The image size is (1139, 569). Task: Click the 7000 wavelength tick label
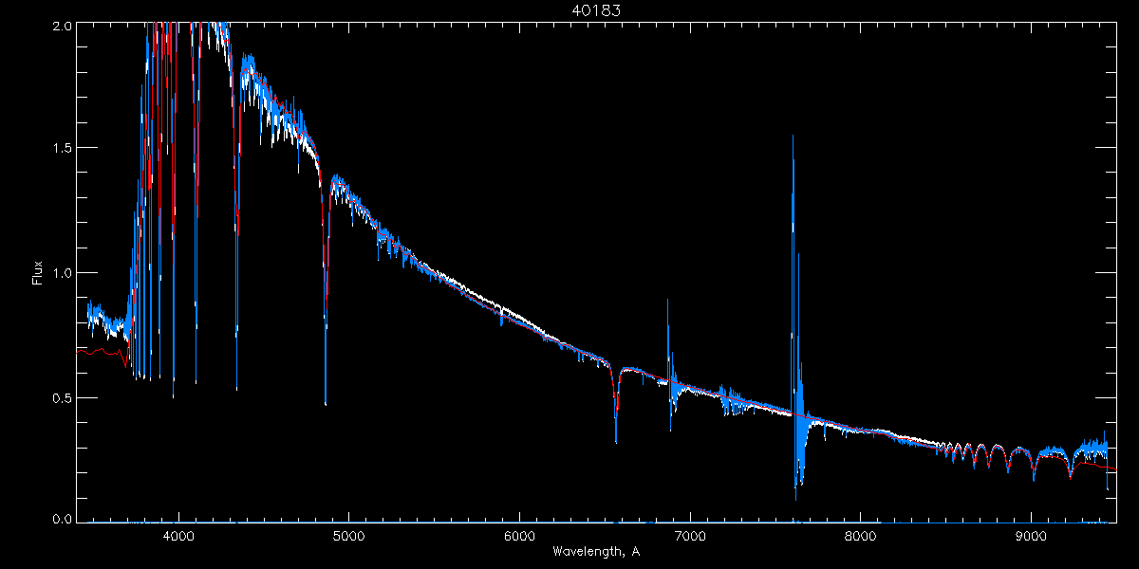coord(690,537)
